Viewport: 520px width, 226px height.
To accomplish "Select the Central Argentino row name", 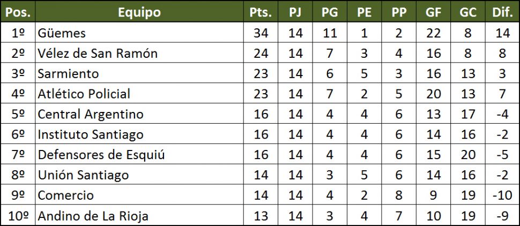I will tap(91, 115).
